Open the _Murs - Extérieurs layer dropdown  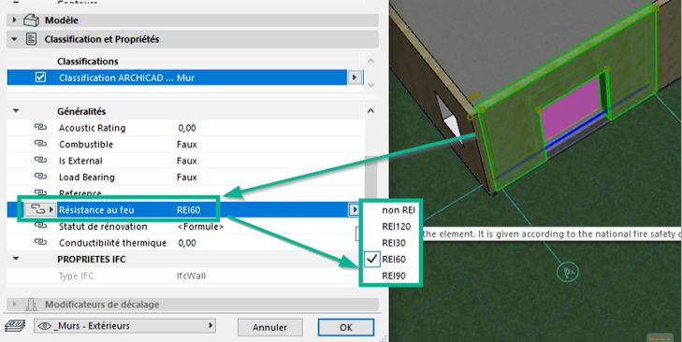(124, 326)
